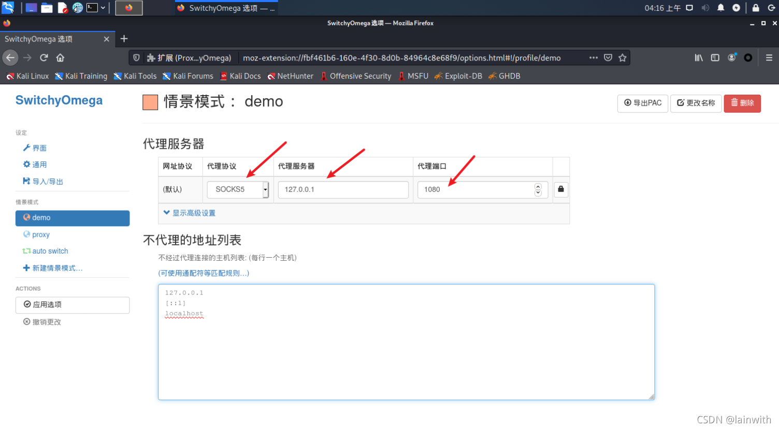The height and width of the screenshot is (429, 779).
Task: Bookmark this page with the star icon
Action: point(623,57)
